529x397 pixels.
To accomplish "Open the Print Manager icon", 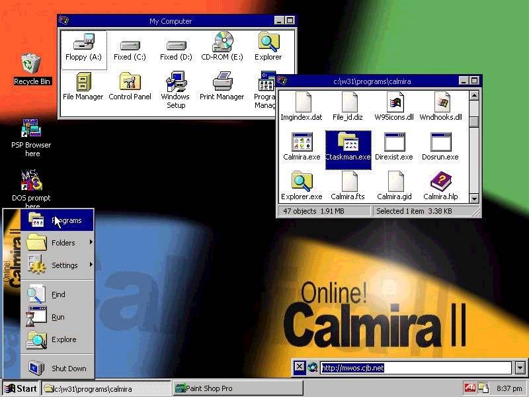I will [222, 84].
